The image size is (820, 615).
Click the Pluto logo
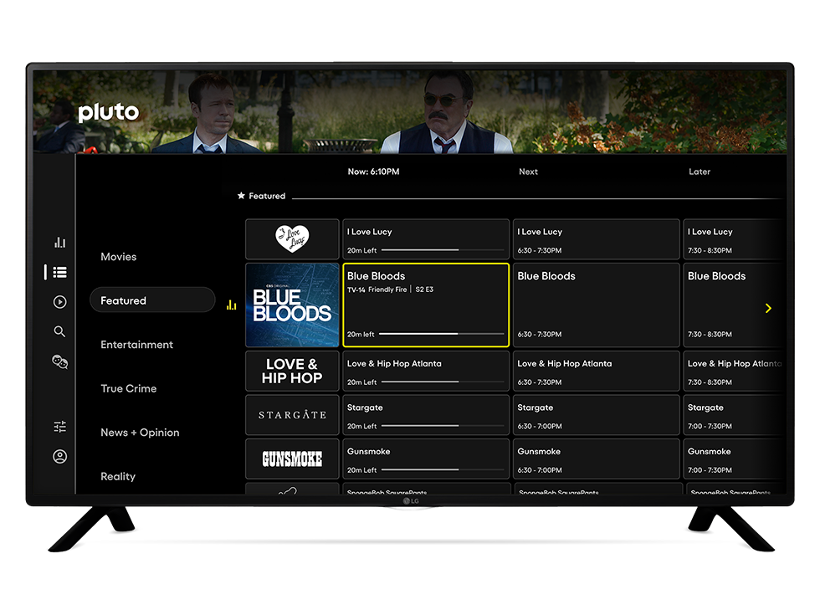click(109, 113)
